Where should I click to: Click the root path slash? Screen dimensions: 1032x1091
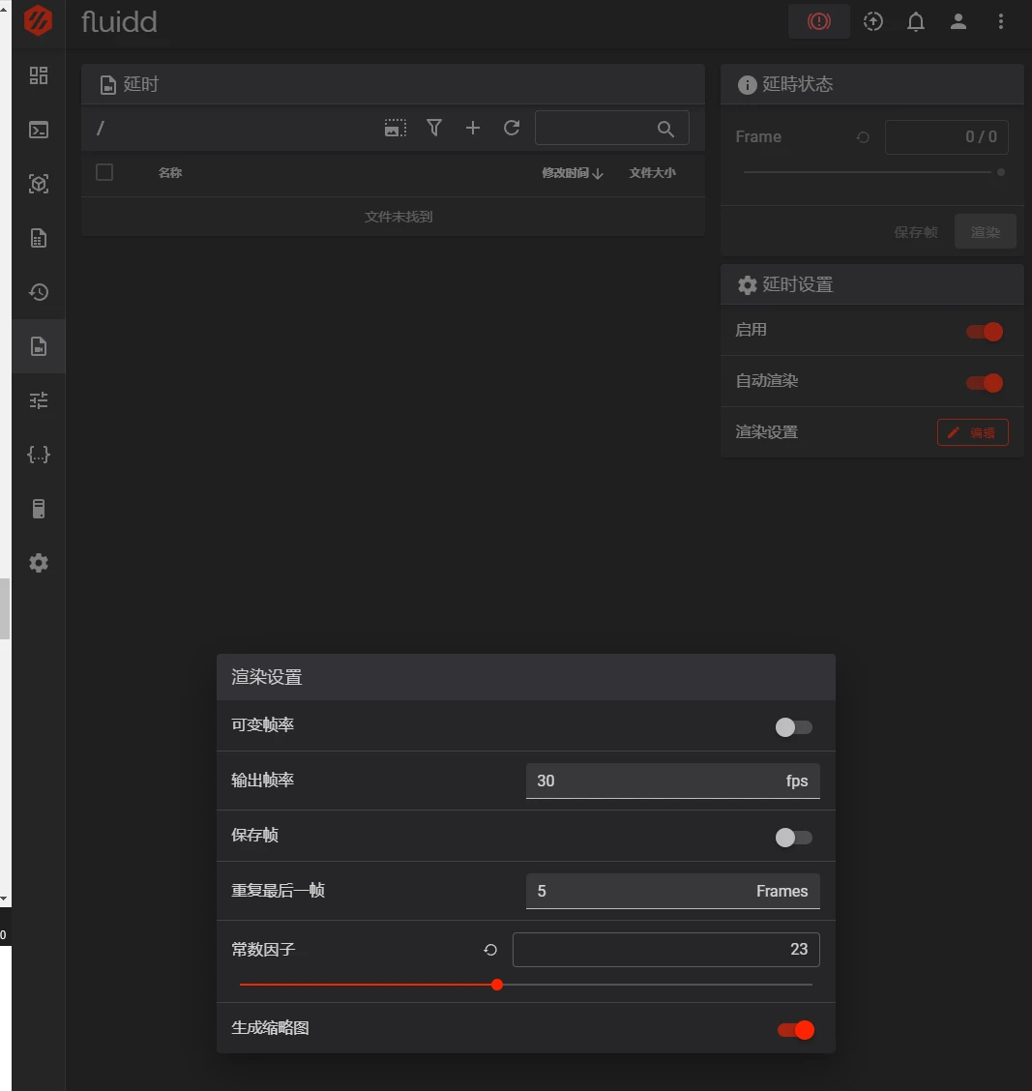(x=101, y=128)
